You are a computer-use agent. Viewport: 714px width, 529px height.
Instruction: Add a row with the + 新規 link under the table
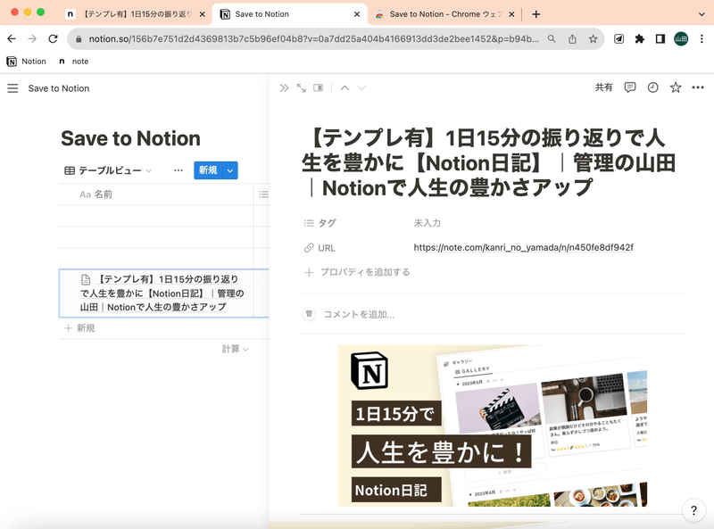point(79,328)
